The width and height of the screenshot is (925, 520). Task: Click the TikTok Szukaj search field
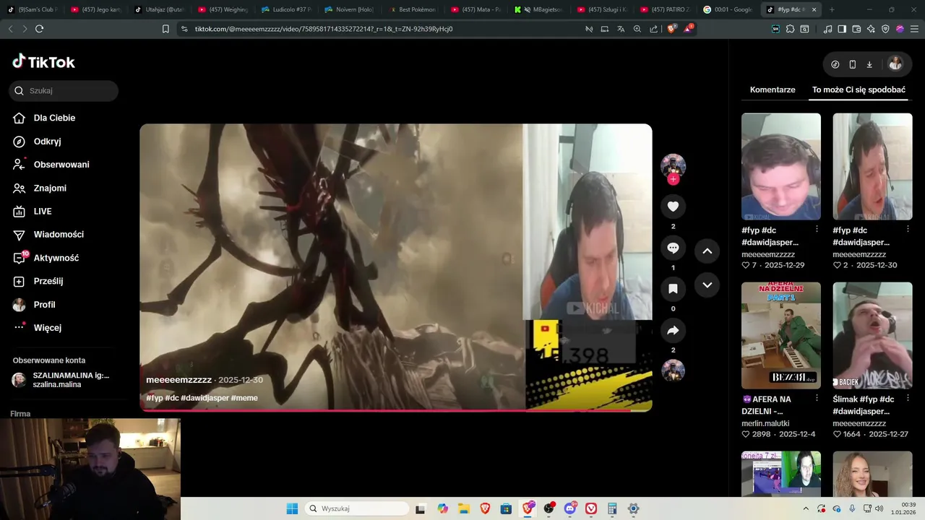[x=64, y=91]
